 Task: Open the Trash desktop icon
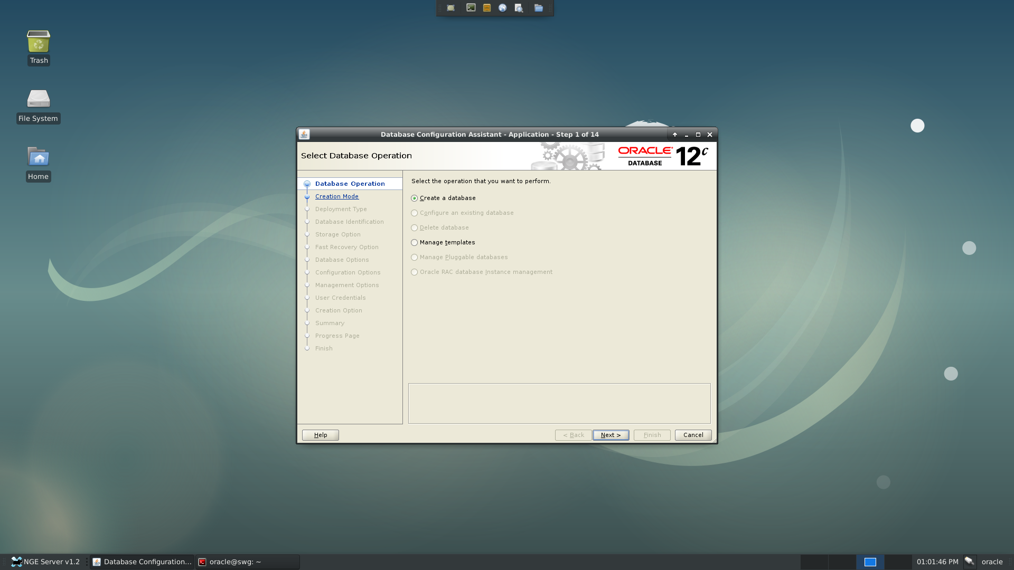click(39, 42)
